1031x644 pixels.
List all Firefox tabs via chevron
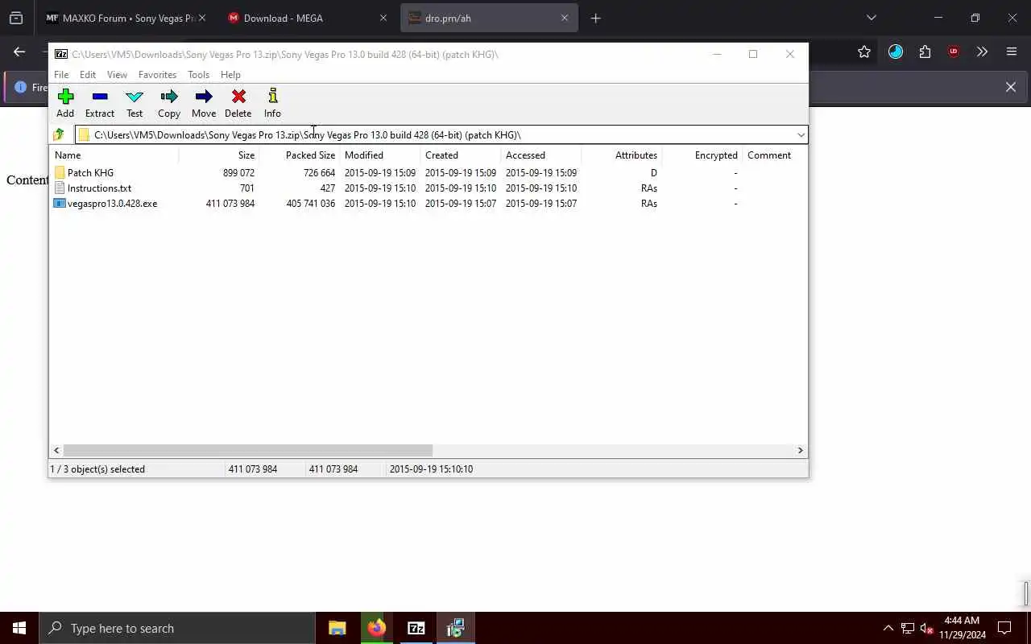tap(871, 18)
